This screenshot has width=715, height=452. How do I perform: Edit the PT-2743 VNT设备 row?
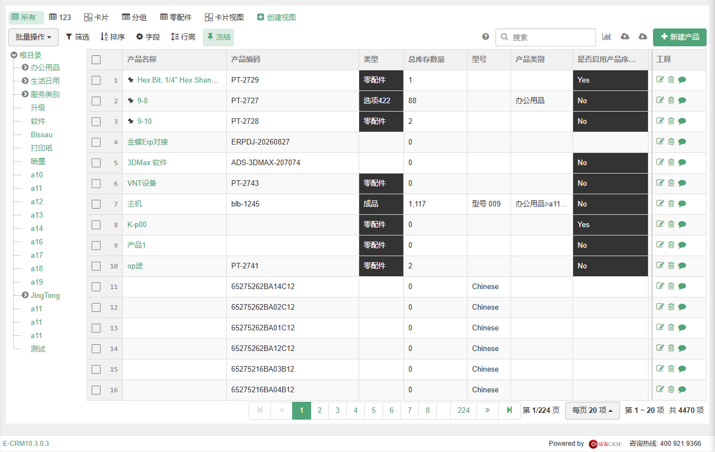660,183
